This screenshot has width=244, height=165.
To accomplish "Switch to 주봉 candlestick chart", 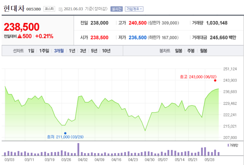I will 191,51.
